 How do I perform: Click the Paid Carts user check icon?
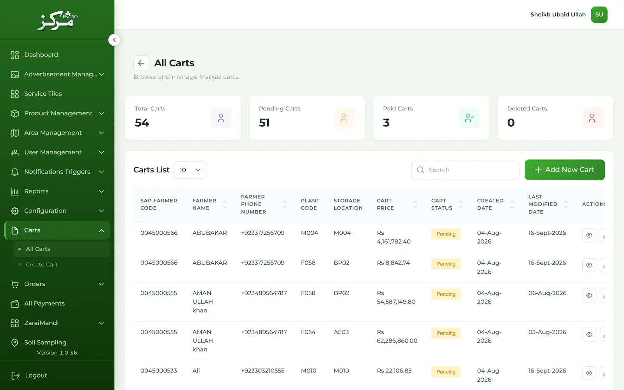click(x=469, y=118)
